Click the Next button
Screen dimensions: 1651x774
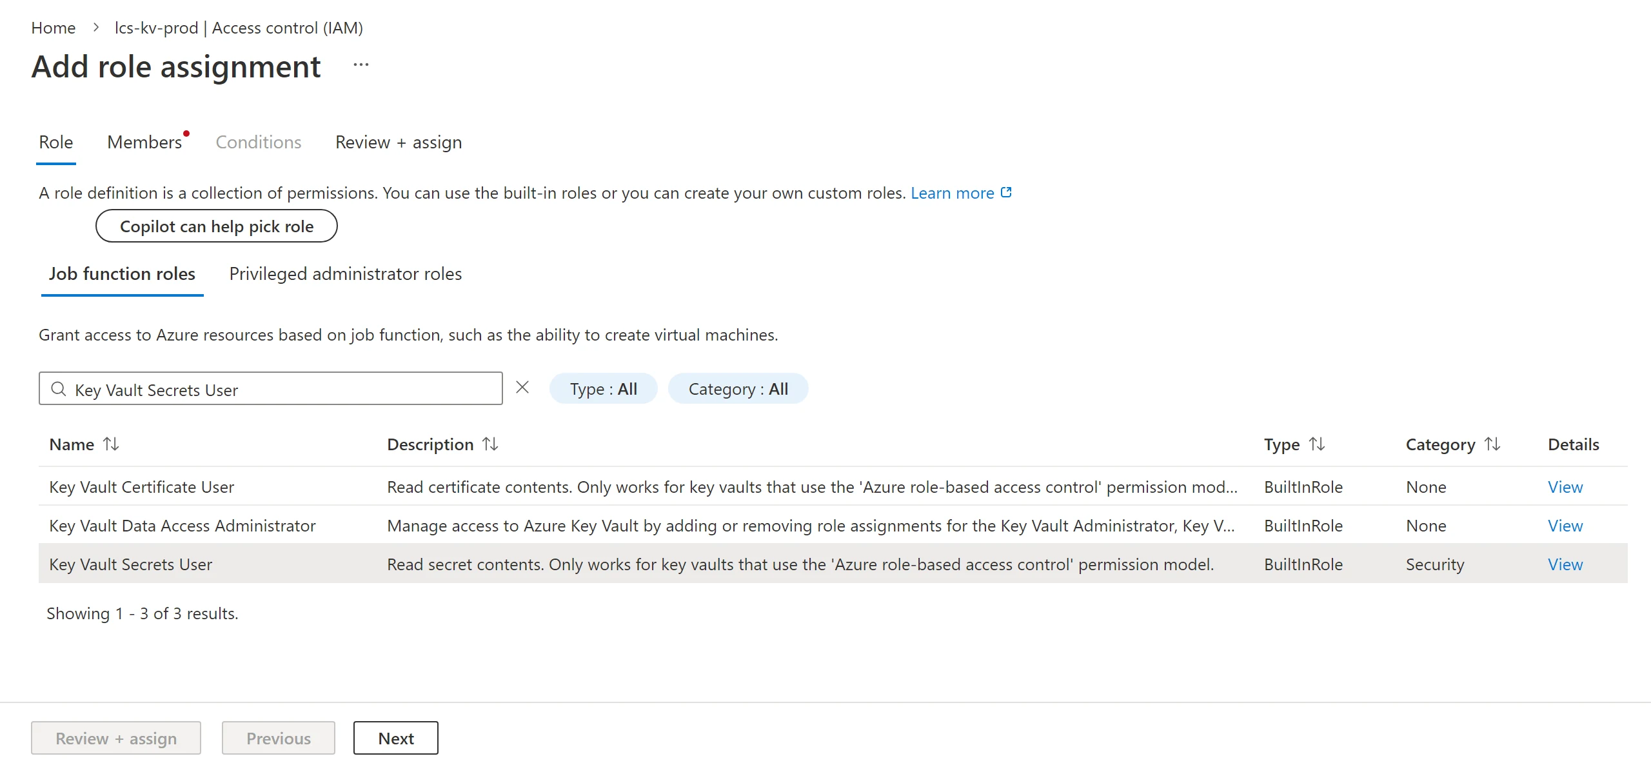[396, 738]
